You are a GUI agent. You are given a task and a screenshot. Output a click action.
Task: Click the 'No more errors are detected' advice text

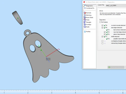(x=113, y=14)
